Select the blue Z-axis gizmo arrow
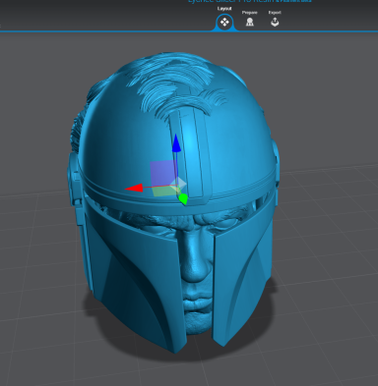 [x=176, y=143]
